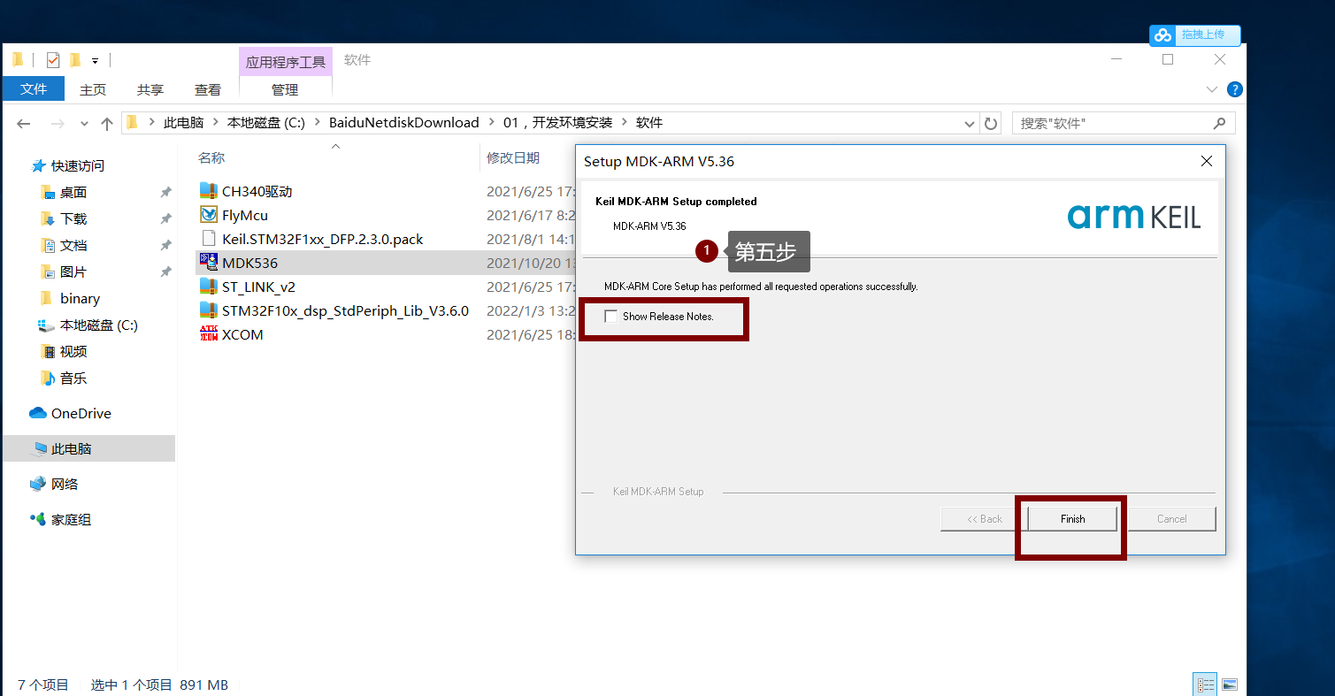Click the new folder quick-access icon
This screenshot has width=1335, height=696.
coord(75,60)
